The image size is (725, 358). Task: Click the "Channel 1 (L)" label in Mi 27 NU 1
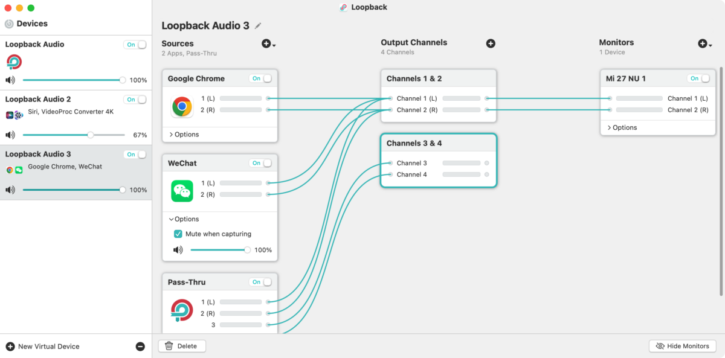[688, 98]
